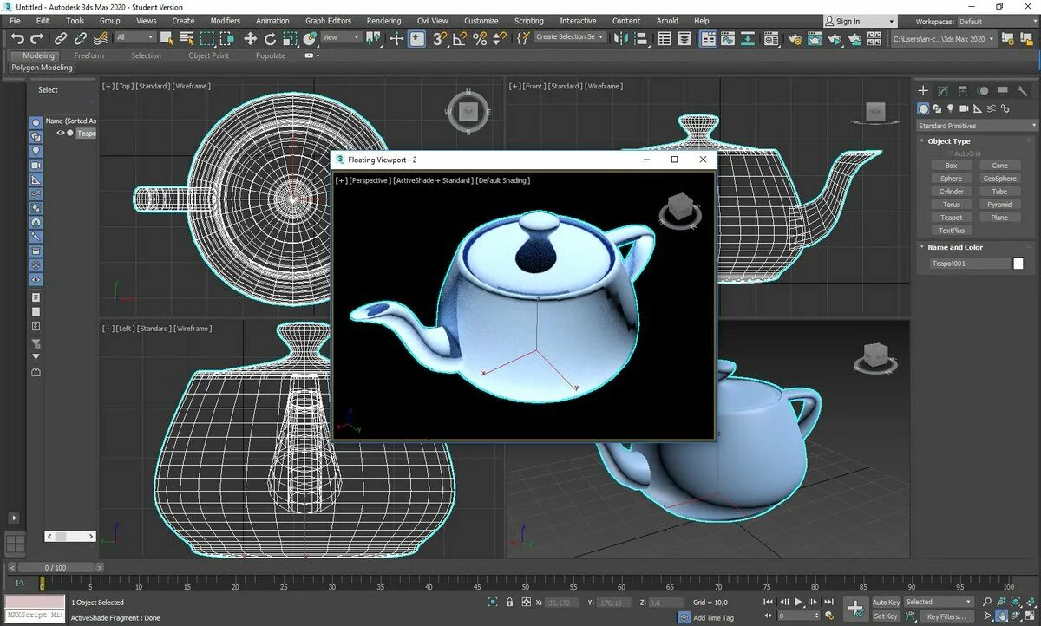This screenshot has width=1041, height=626.
Task: Open the selection filter All dropdown
Action: point(135,37)
